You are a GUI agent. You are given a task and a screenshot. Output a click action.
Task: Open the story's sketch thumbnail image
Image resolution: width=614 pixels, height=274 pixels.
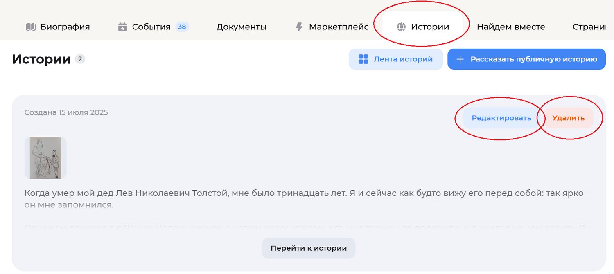click(45, 158)
